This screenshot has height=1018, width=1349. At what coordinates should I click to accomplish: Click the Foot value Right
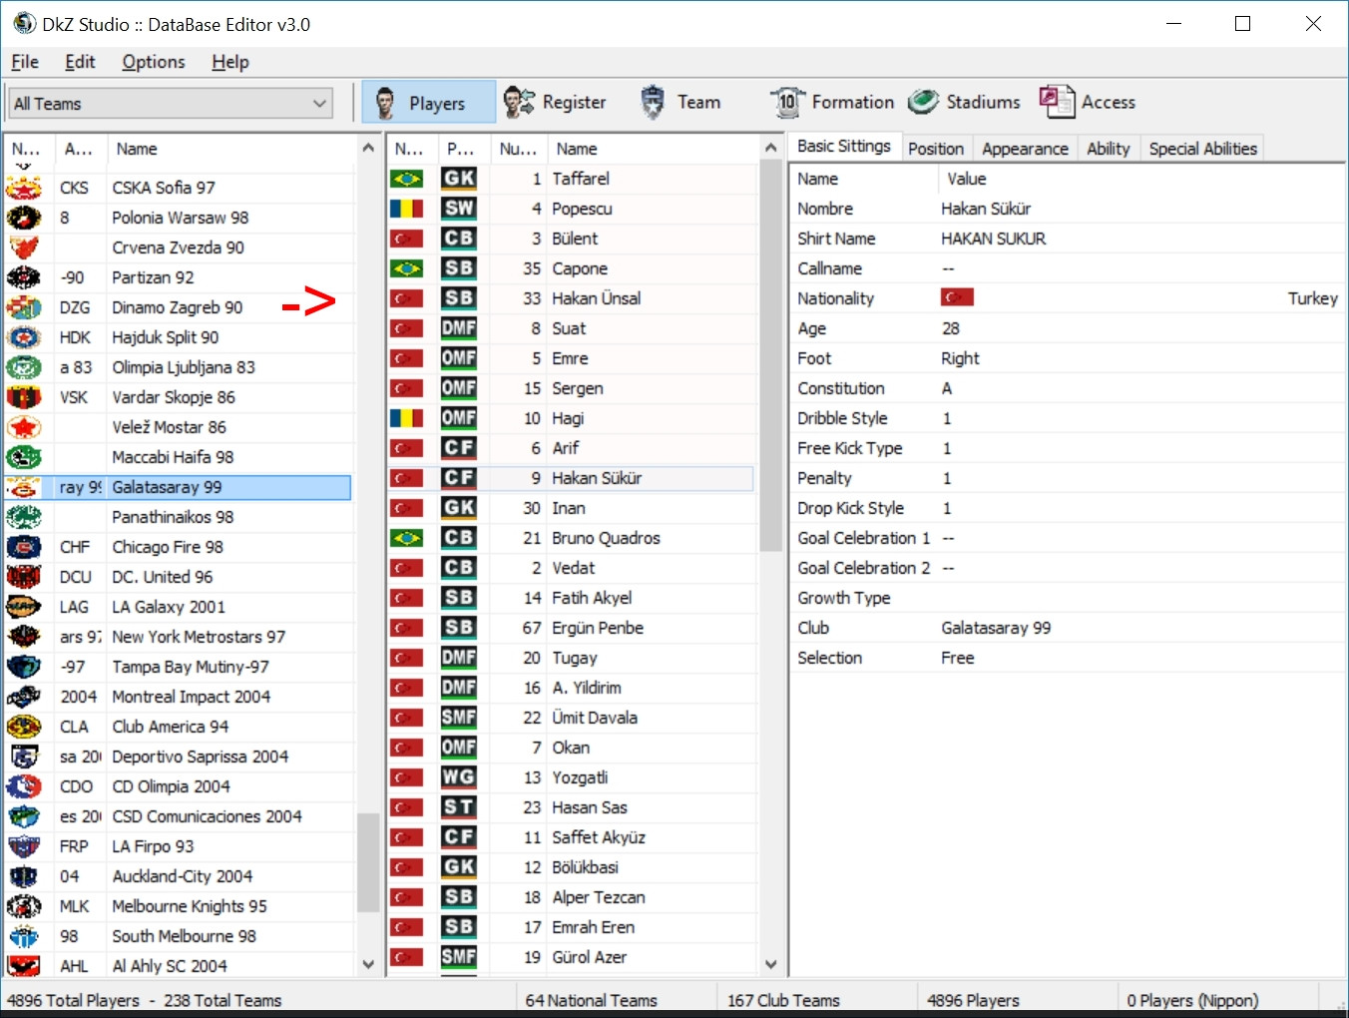[x=960, y=358]
